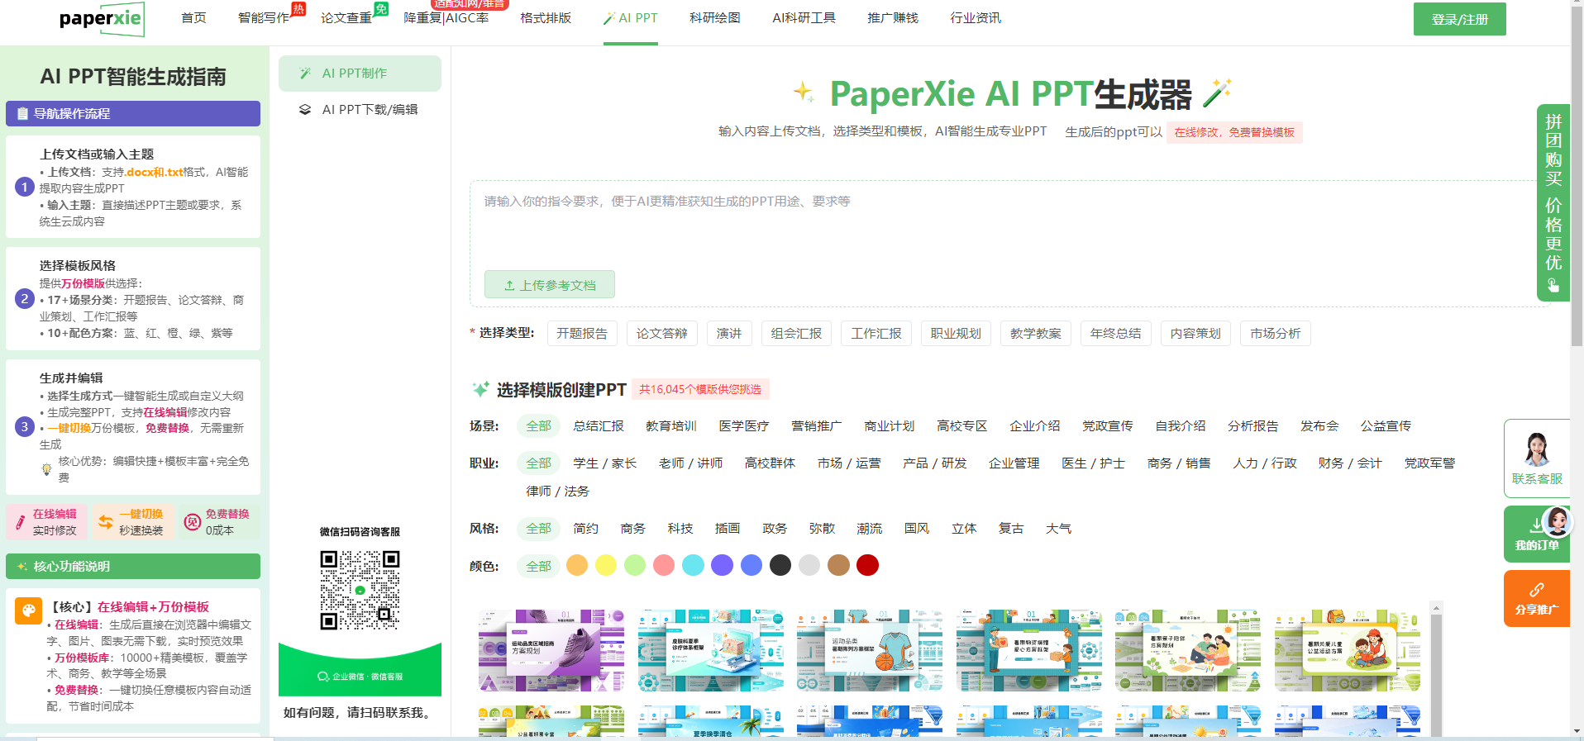Screen dimensions: 1584x741
Task: Open 科研绘图 nav item
Action: (715, 18)
